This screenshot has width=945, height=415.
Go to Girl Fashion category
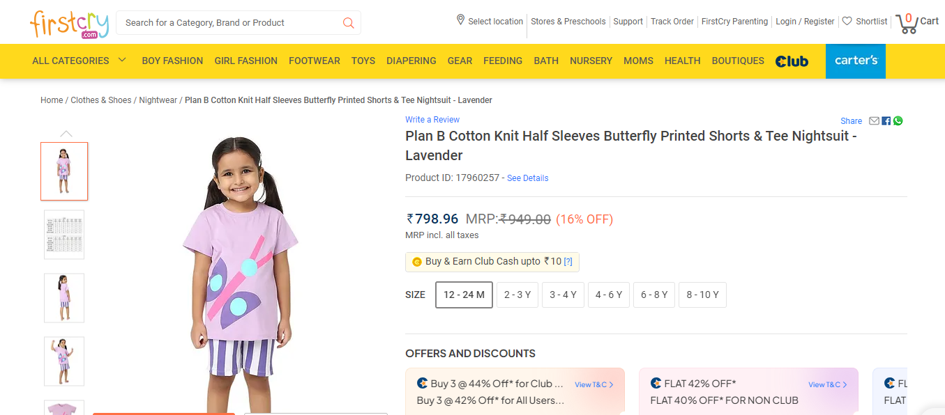[x=245, y=61]
